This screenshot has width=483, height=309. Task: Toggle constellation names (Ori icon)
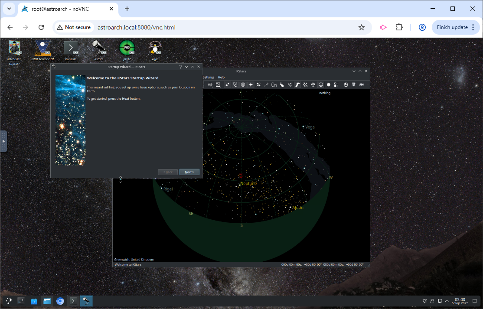pos(274,85)
